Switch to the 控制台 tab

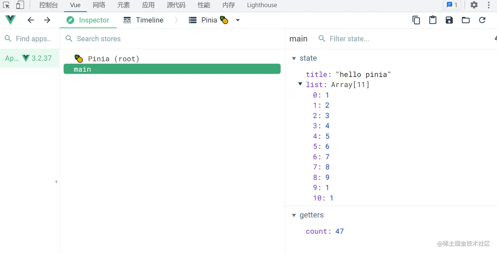(x=48, y=5)
